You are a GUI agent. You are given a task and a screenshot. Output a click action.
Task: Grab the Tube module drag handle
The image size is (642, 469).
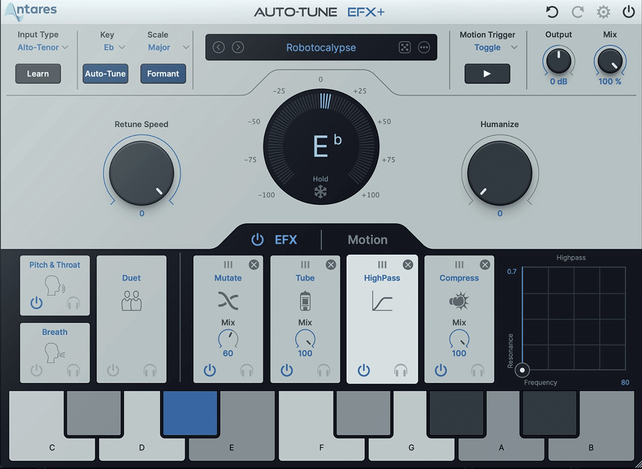[x=305, y=265]
